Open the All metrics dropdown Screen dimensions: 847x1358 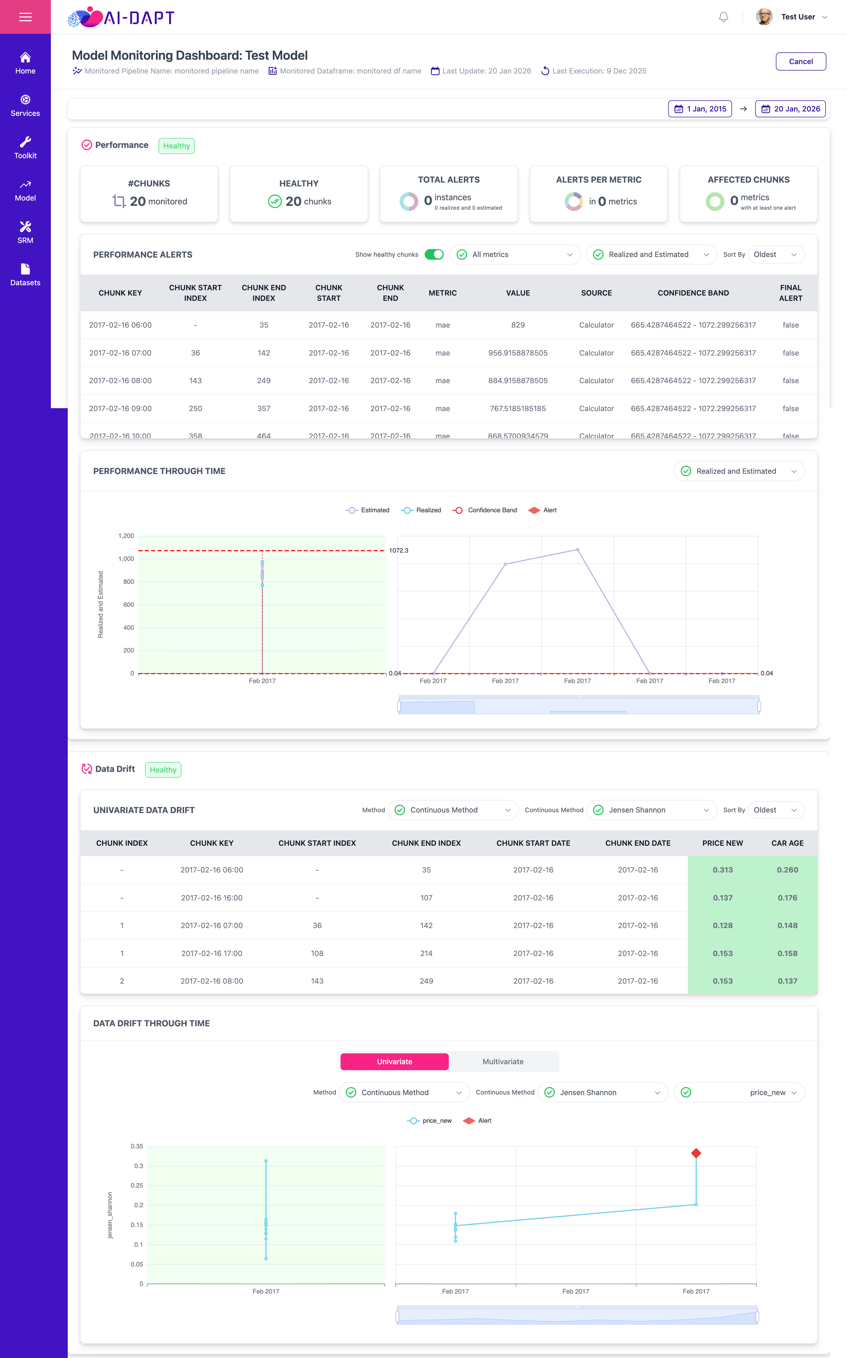[515, 254]
